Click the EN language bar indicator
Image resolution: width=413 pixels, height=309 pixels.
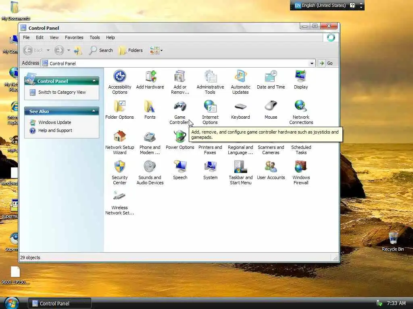point(297,5)
